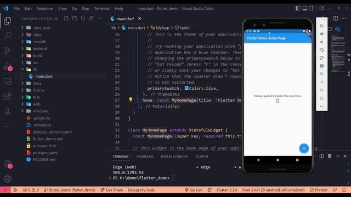Open notifications bell in status bar

[x=344, y=190]
